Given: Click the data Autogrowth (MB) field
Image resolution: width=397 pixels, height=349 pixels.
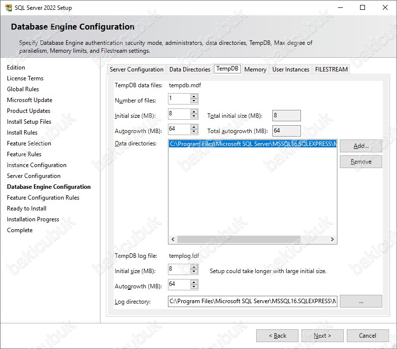Looking at the screenshot, I should point(179,129).
